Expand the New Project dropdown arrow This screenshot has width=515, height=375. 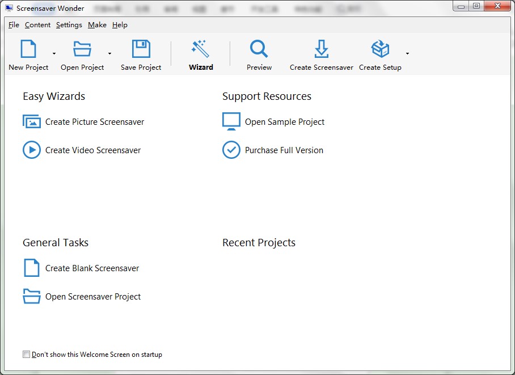coord(54,54)
